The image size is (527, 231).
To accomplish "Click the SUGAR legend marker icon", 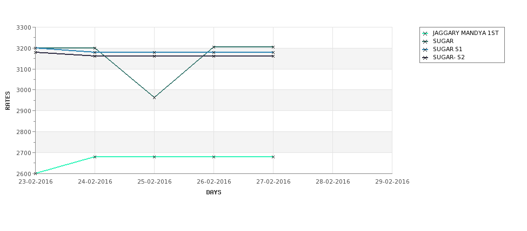I will click(x=425, y=41).
